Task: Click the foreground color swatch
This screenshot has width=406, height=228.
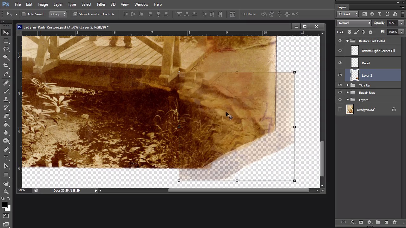Action: (4, 205)
